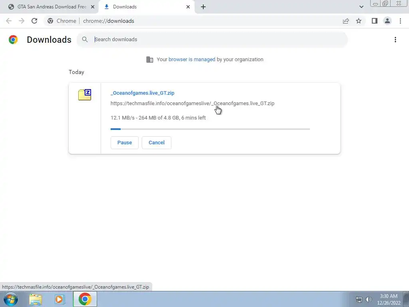Click the managed organization building icon

150,60
